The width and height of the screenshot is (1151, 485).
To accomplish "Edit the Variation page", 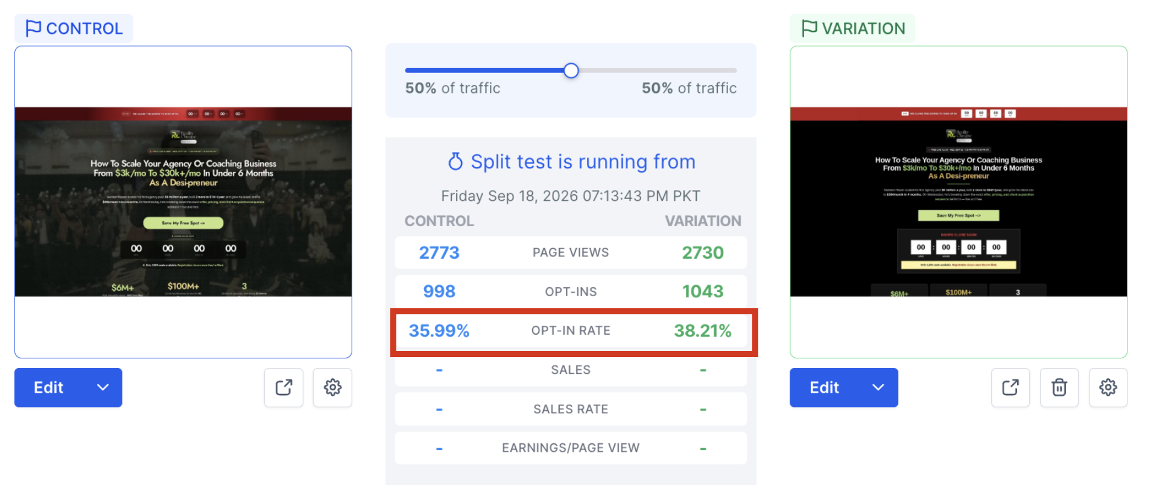I will pos(824,387).
